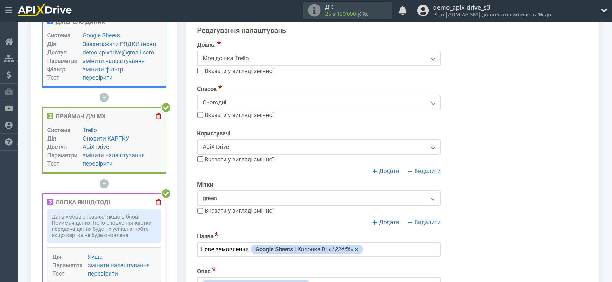The height and width of the screenshot is (282, 612).
Task: Add step after Trello receiver block
Action: 104,184
